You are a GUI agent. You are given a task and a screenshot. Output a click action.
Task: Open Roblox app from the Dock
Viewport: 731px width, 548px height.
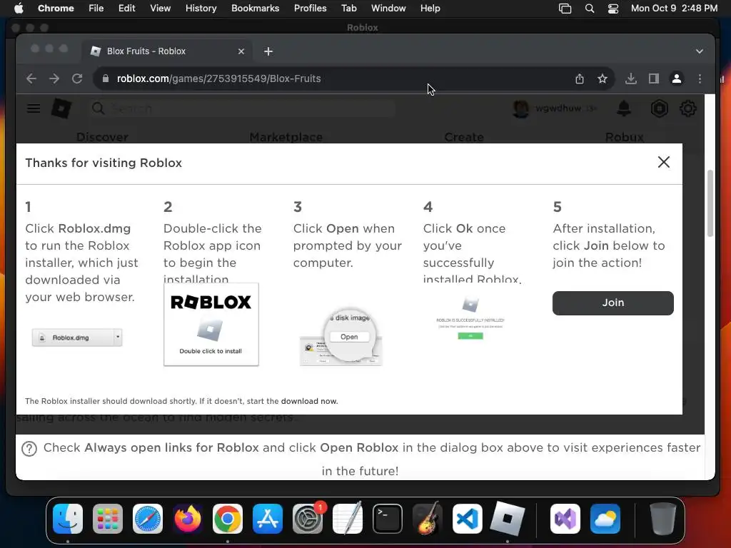point(508,519)
